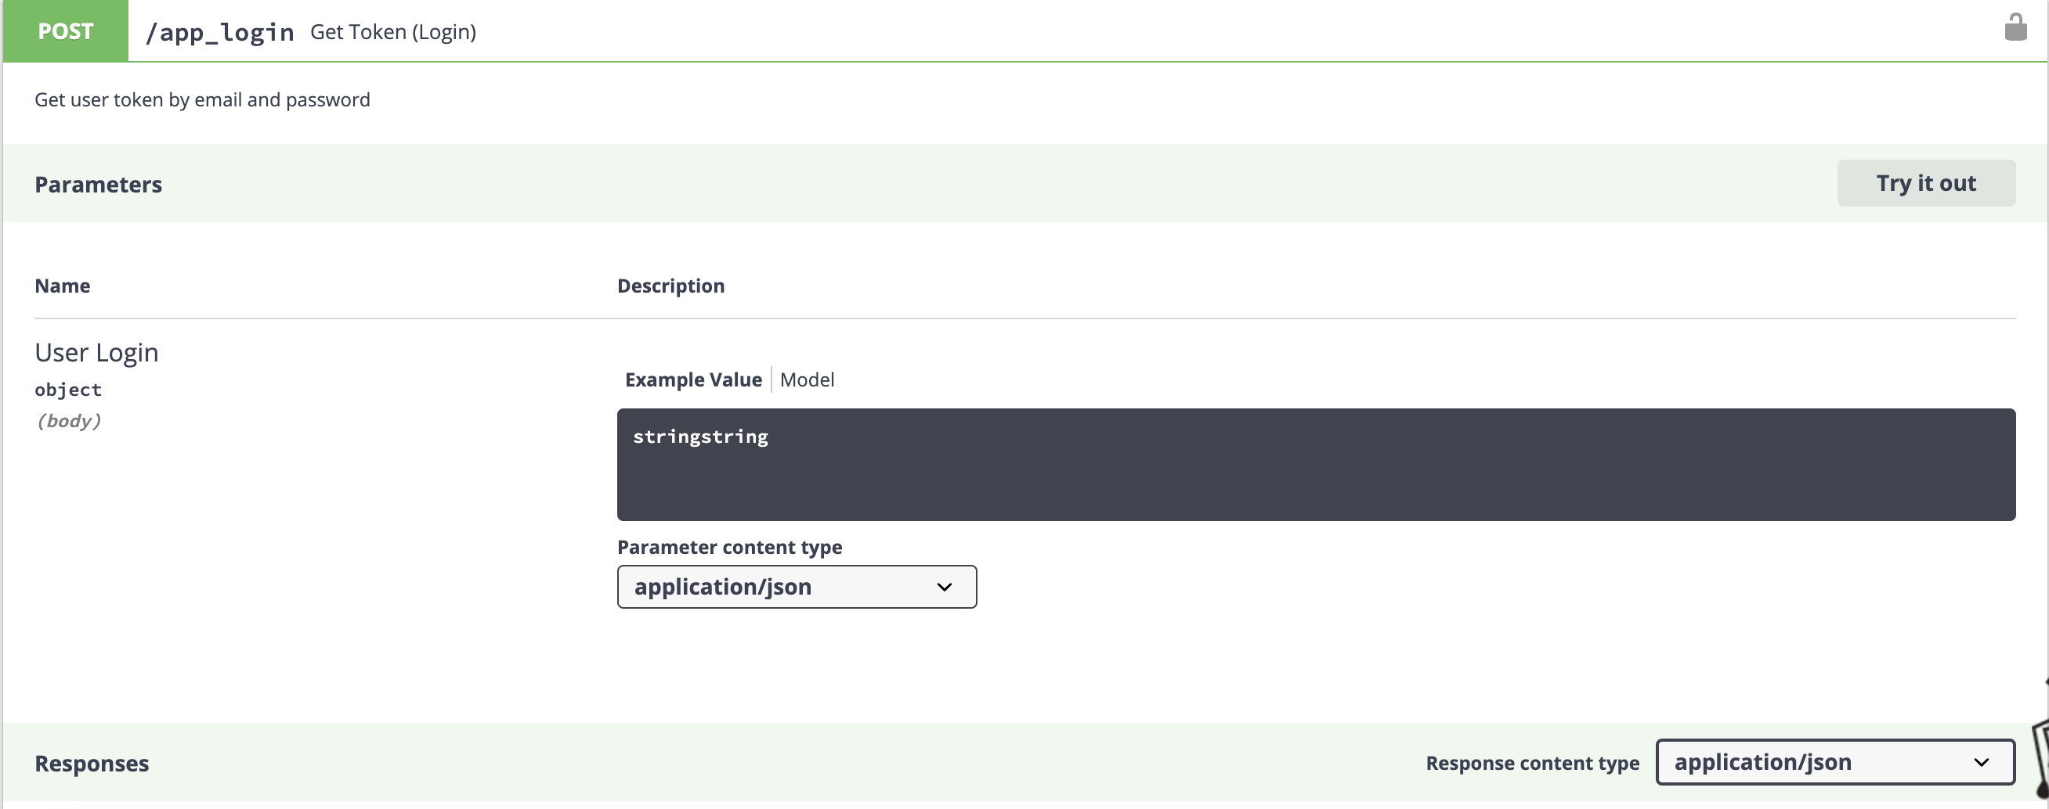Click the Description column header

click(670, 286)
